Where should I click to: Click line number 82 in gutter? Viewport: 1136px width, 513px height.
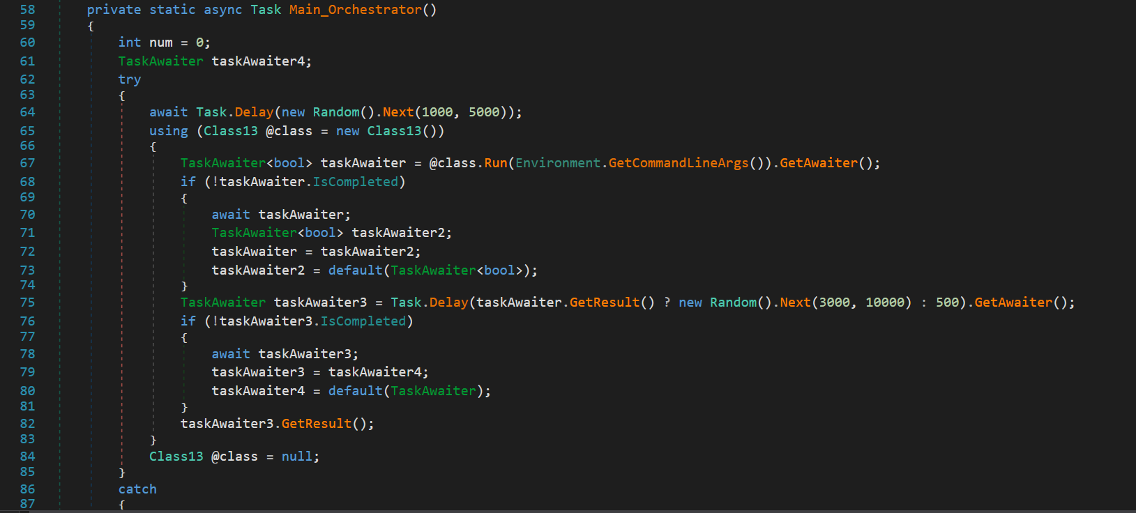pos(27,424)
